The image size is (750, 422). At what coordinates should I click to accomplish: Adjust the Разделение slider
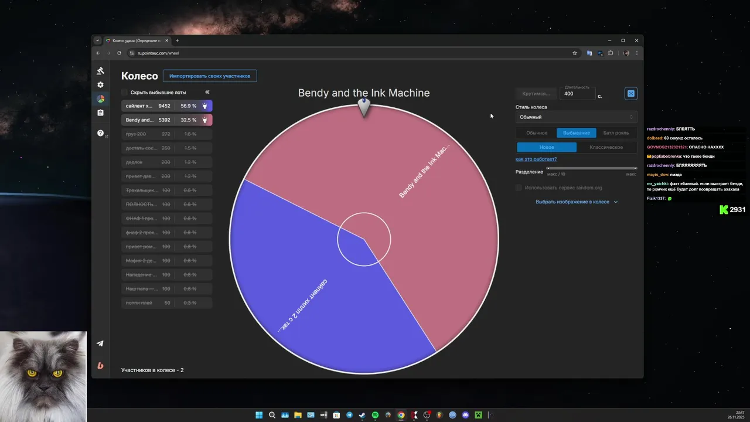coord(591,168)
